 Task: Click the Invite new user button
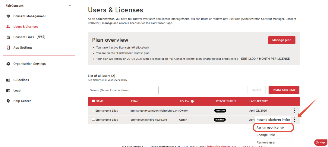coord(284,90)
